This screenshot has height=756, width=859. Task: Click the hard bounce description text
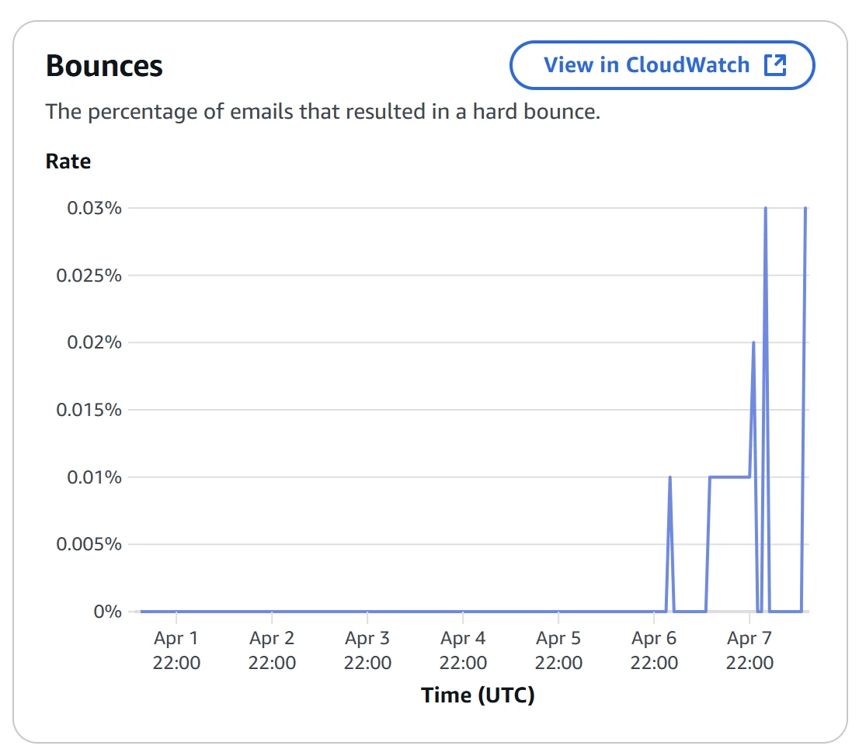click(323, 112)
